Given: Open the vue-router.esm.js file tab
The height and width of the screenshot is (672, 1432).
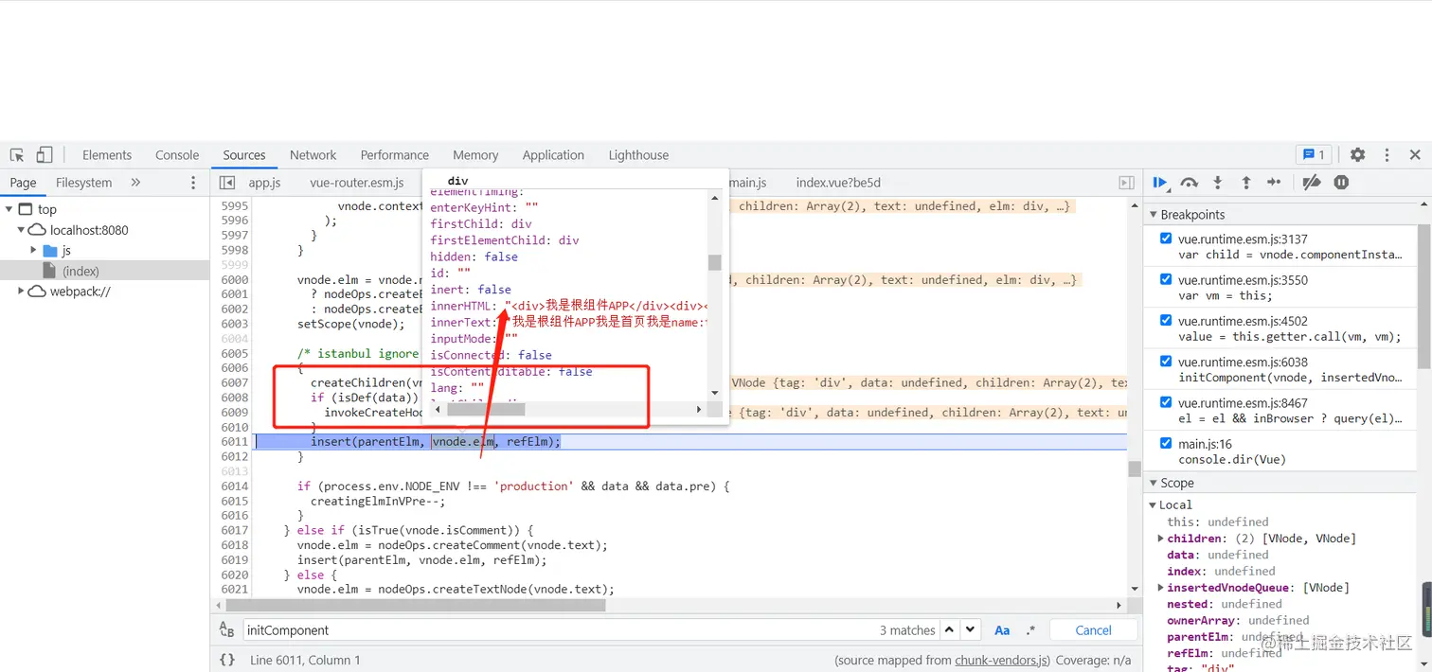Looking at the screenshot, I should [357, 183].
